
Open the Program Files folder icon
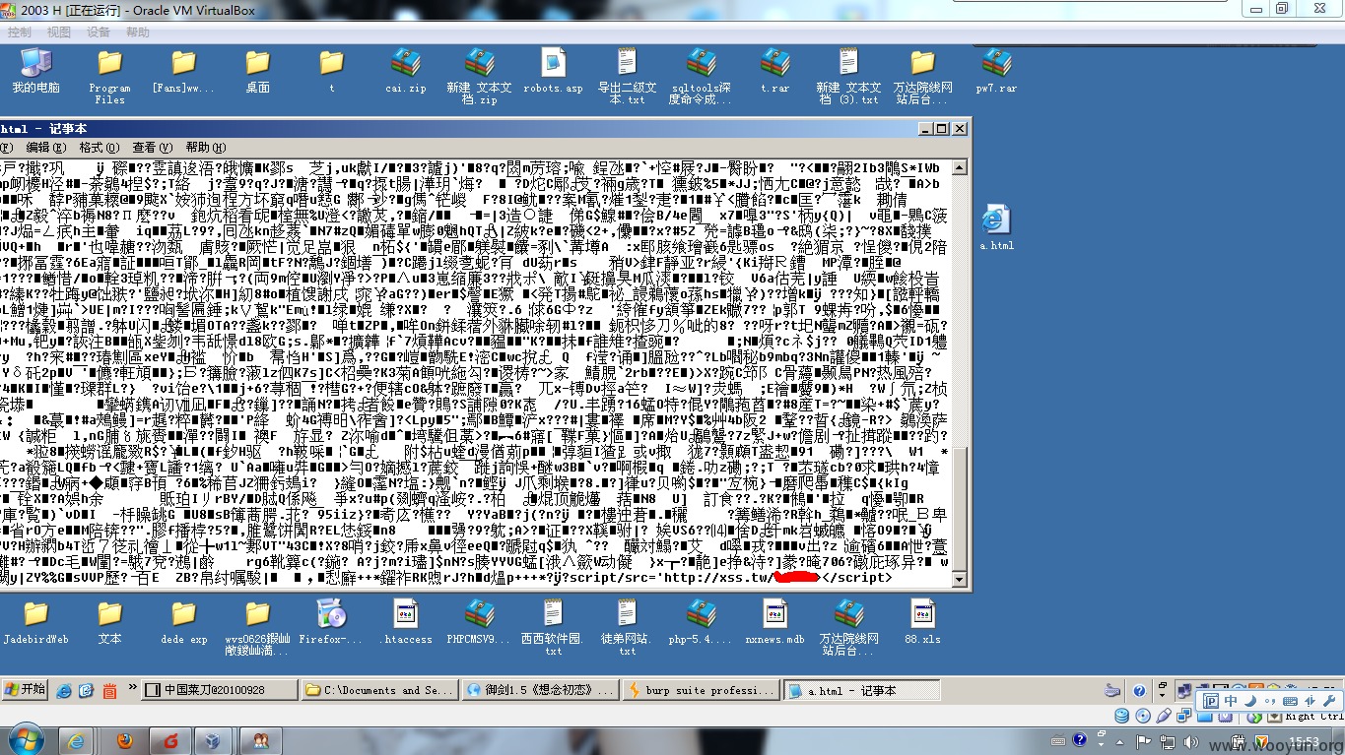[x=109, y=78]
